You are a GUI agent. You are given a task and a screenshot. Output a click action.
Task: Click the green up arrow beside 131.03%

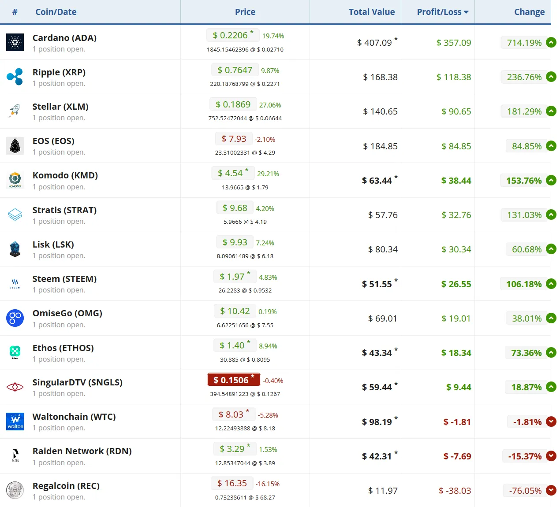(551, 215)
